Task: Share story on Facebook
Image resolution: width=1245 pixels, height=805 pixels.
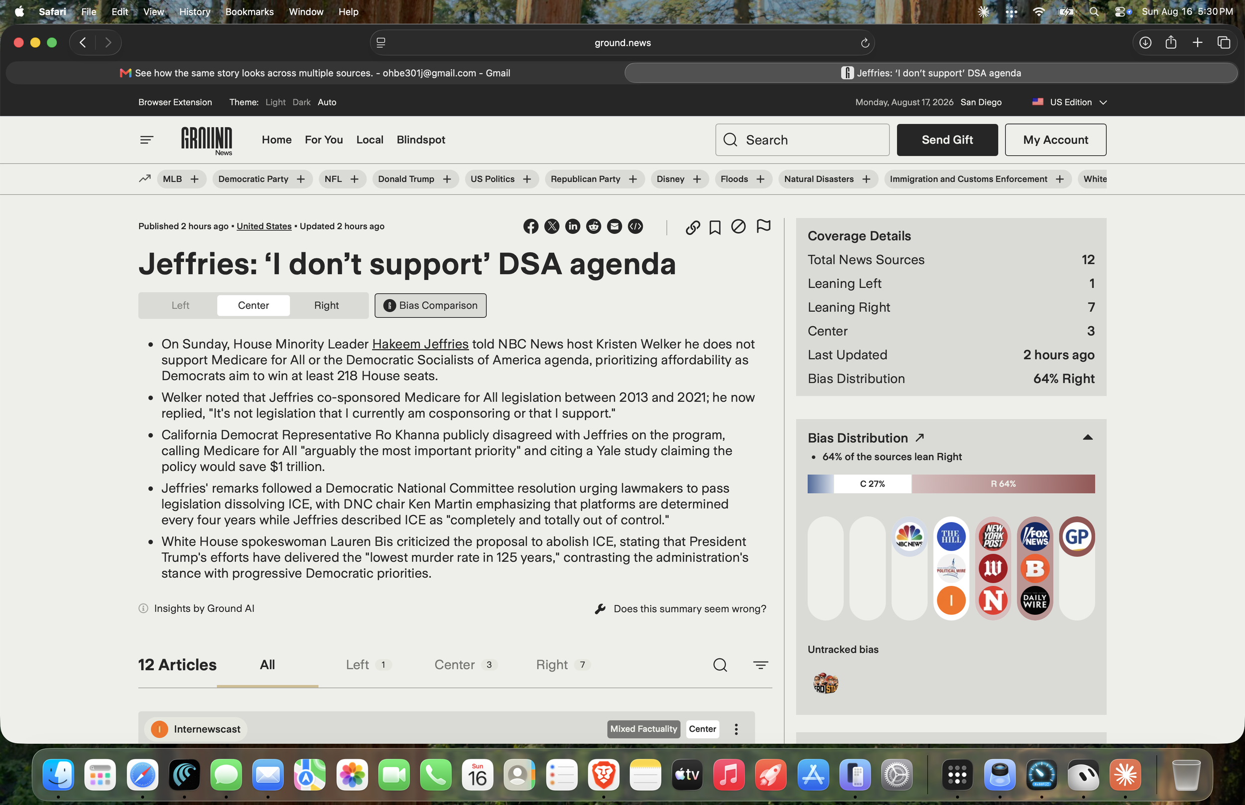Action: 531,226
